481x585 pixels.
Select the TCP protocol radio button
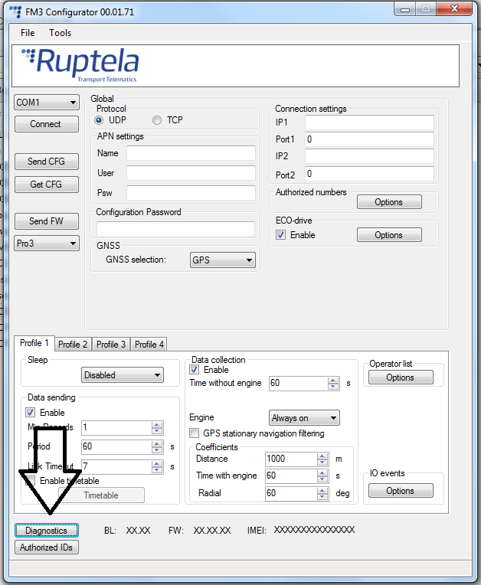[x=157, y=120]
